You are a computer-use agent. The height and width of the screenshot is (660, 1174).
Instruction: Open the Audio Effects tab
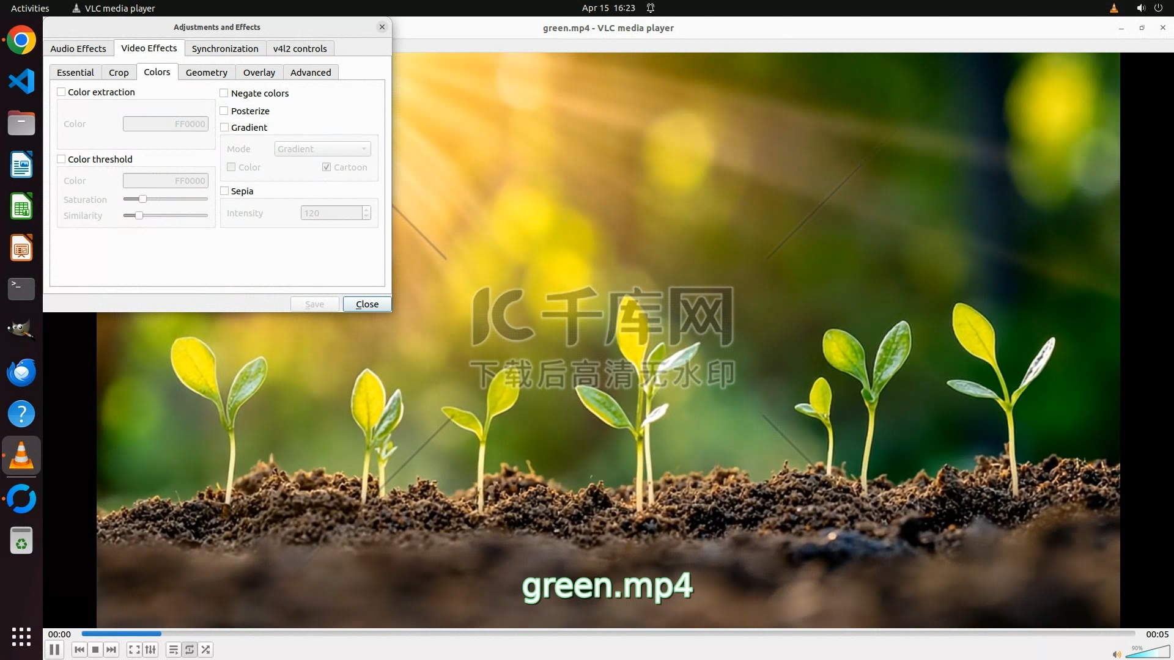click(78, 49)
